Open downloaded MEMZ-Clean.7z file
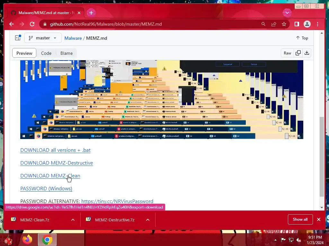The height and width of the screenshot is (246, 329). pyautogui.click(x=35, y=220)
